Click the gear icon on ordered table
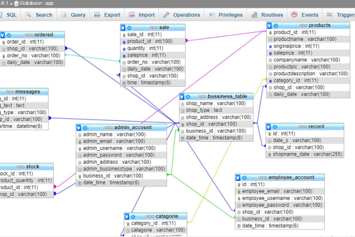355x237 pixels. 9,35
